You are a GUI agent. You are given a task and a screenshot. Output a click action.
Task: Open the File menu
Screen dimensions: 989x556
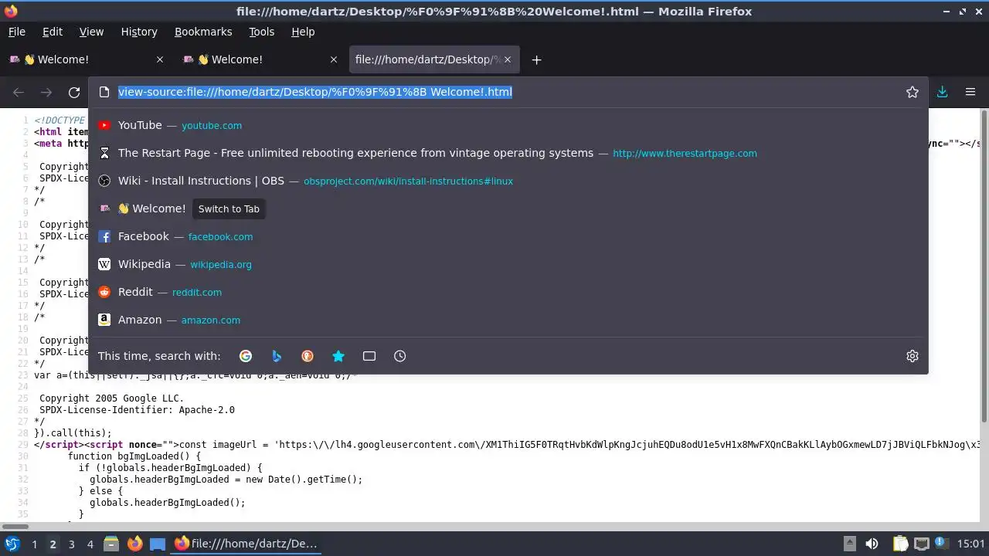click(16, 32)
